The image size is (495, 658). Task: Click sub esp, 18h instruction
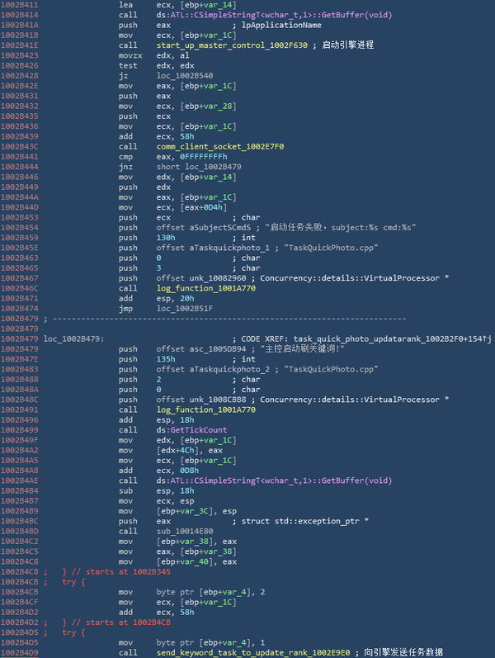click(156, 490)
